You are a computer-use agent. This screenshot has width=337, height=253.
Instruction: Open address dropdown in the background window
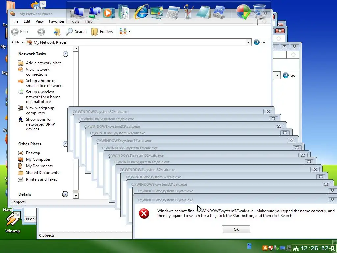point(277,75)
